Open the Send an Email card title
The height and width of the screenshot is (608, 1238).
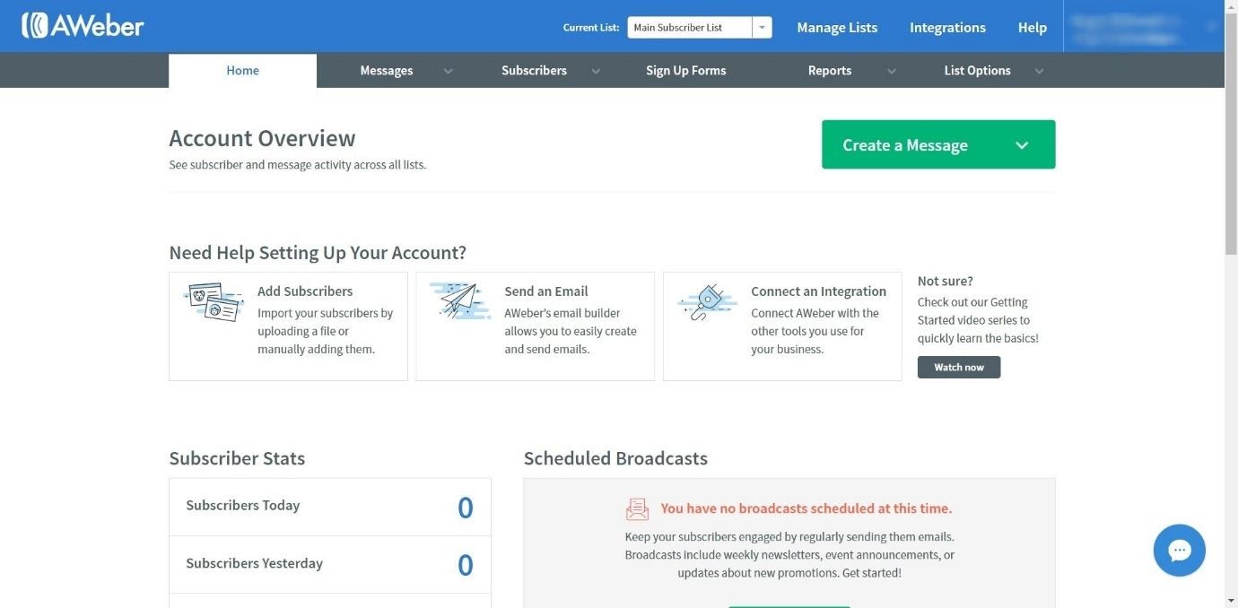(546, 291)
